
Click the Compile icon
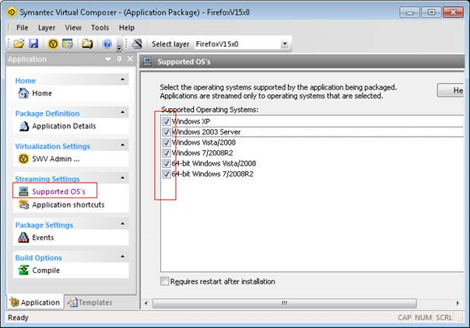tap(23, 270)
